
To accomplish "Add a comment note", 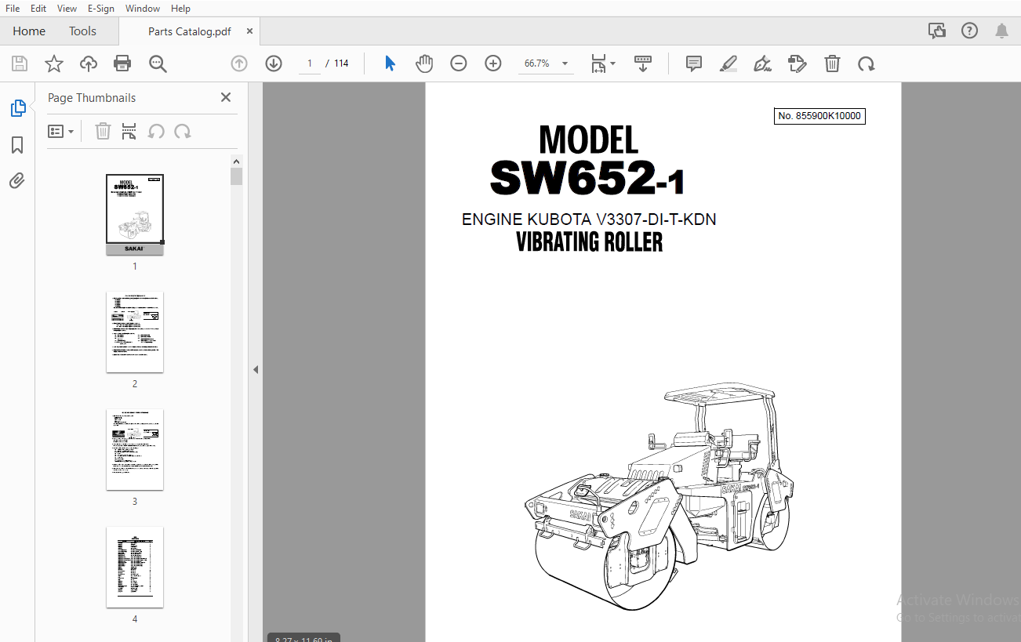I will pyautogui.click(x=694, y=63).
